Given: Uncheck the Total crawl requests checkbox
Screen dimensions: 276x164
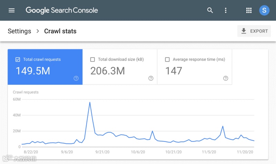Looking at the screenshot, I should click(x=18, y=60).
